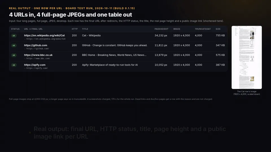Click the https://www.bbc.co.uk URL
This screenshot has width=271, height=152.
pos(38,55)
